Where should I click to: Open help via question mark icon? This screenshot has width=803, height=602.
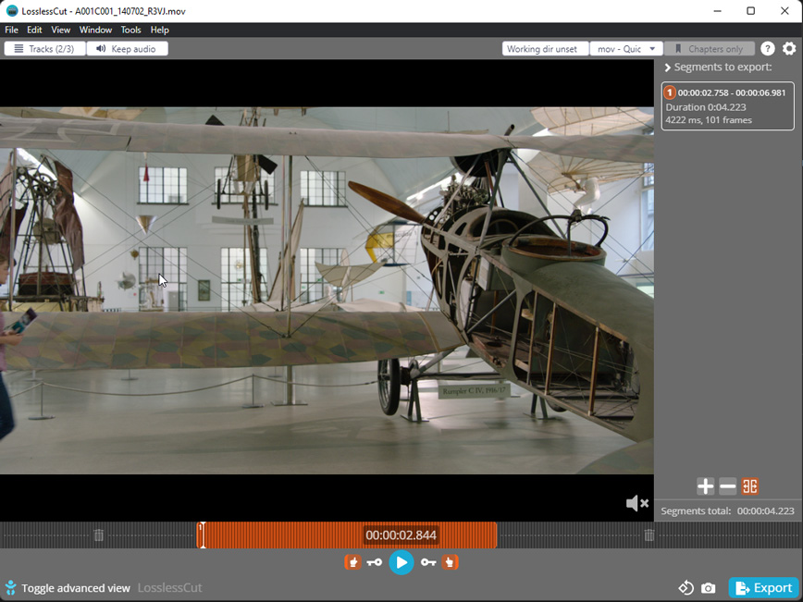pos(768,49)
